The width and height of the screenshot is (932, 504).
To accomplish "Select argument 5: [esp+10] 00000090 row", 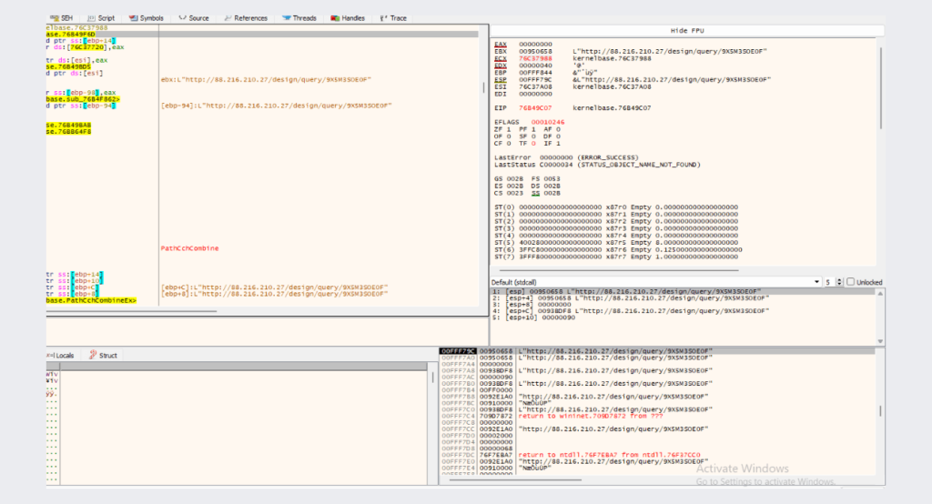I will pyautogui.click(x=684, y=318).
